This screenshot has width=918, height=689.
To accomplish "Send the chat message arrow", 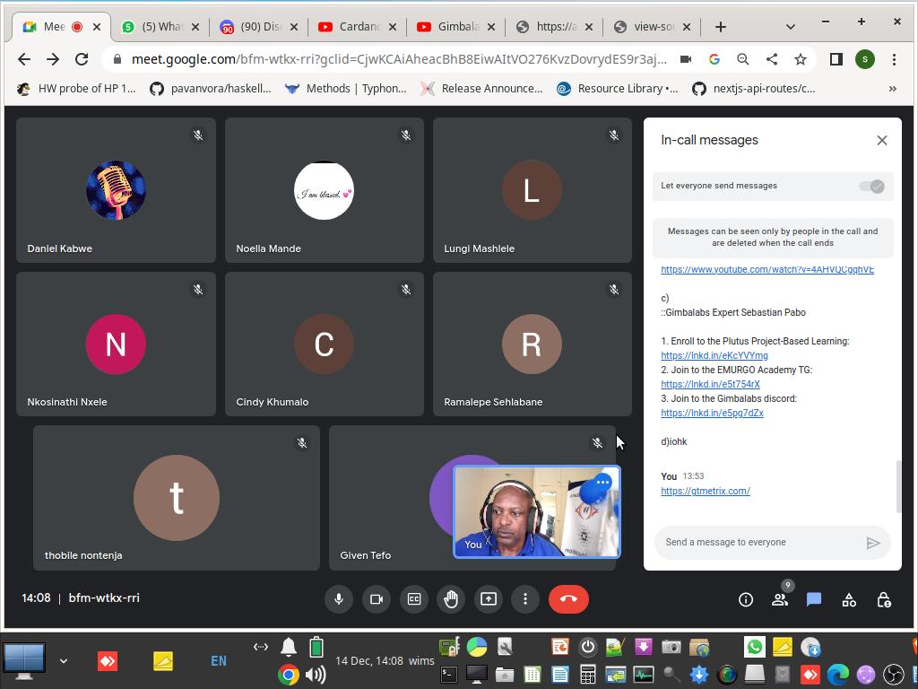I will click(873, 543).
